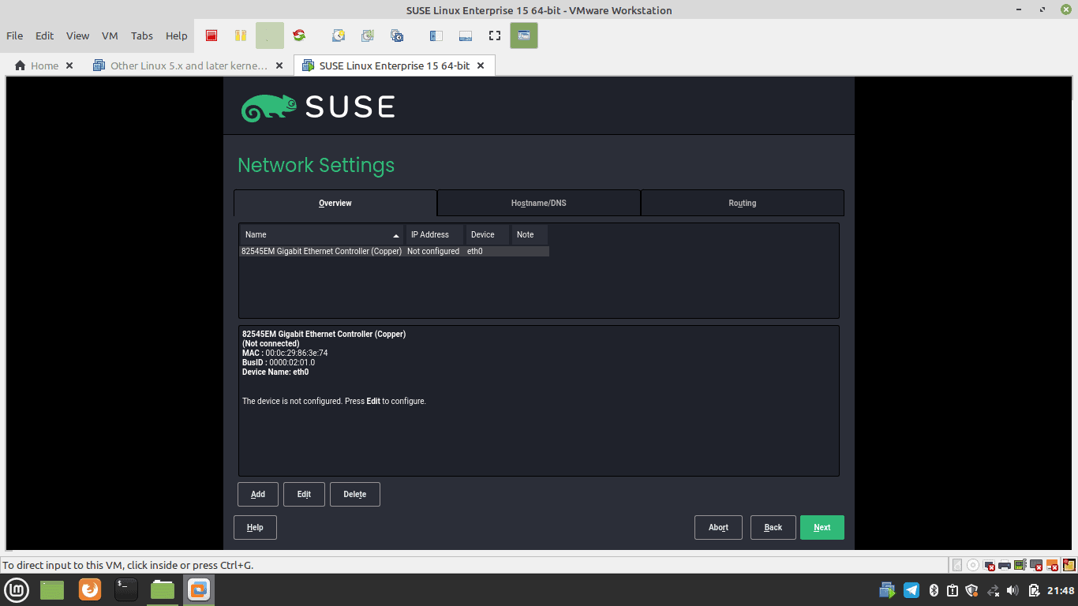Open the file manager from the taskbar
Image resolution: width=1078 pixels, height=606 pixels.
163,589
